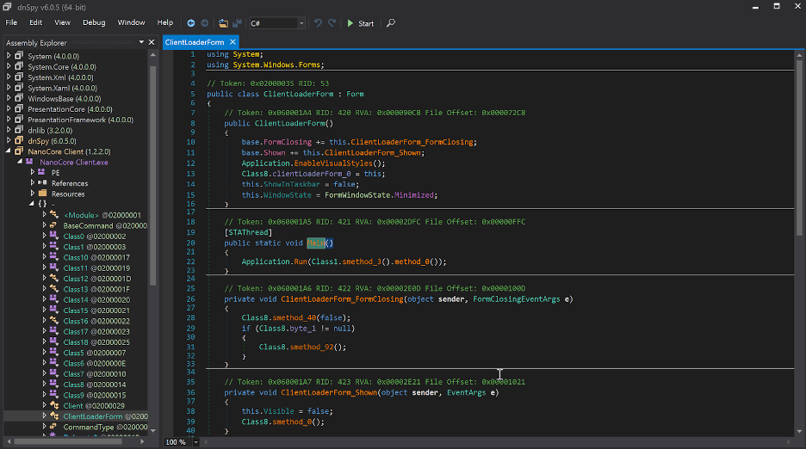806x449 pixels.
Task: Expand the dnlib assembly node
Action: pyautogui.click(x=9, y=130)
